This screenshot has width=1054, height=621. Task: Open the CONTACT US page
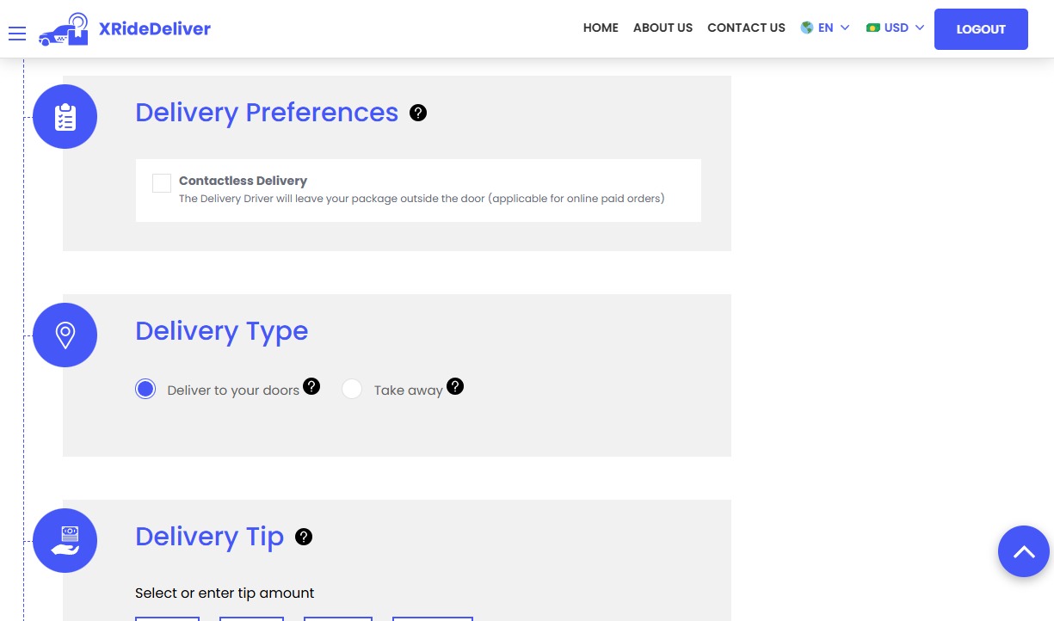pyautogui.click(x=746, y=28)
